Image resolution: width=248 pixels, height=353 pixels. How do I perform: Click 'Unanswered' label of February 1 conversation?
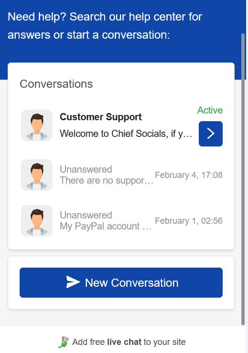point(86,215)
